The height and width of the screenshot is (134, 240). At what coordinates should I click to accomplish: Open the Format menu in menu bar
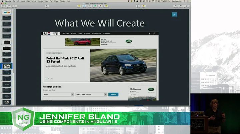(x=34, y=1)
